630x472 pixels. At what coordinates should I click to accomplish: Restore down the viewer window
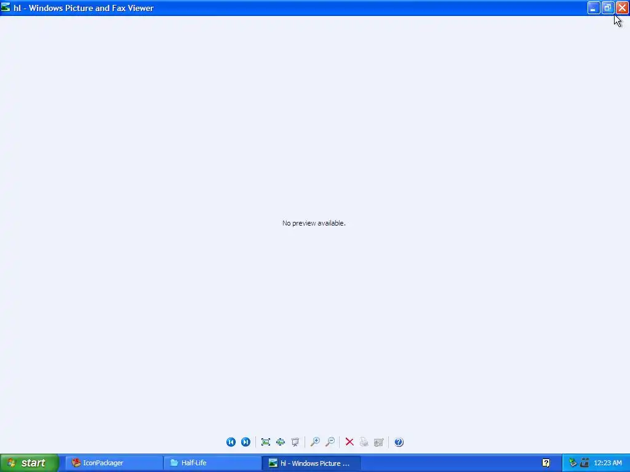pyautogui.click(x=607, y=7)
